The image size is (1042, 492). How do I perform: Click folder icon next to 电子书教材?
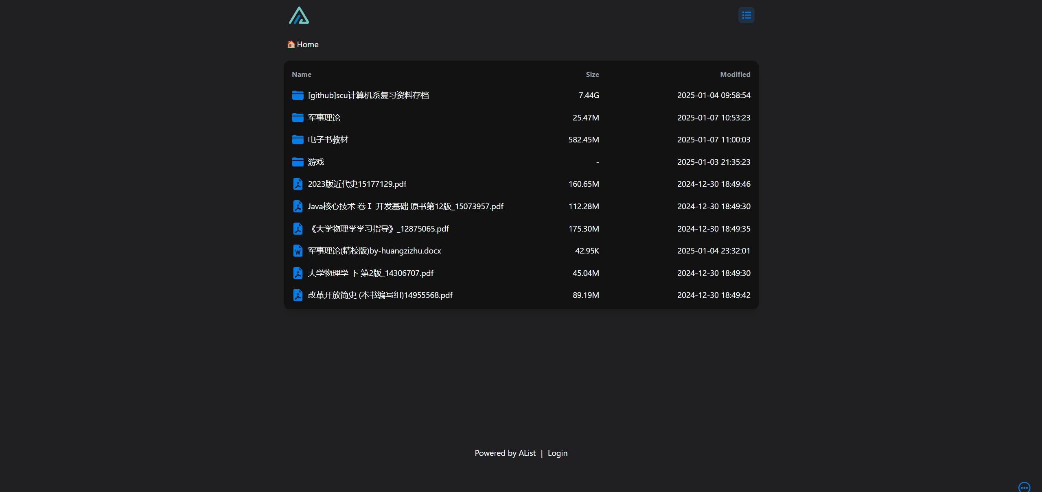(x=298, y=140)
